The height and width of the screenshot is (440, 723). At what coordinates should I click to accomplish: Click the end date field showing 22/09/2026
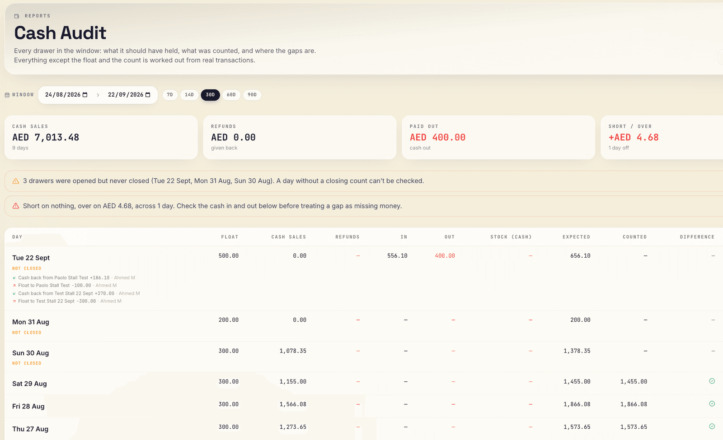click(129, 95)
